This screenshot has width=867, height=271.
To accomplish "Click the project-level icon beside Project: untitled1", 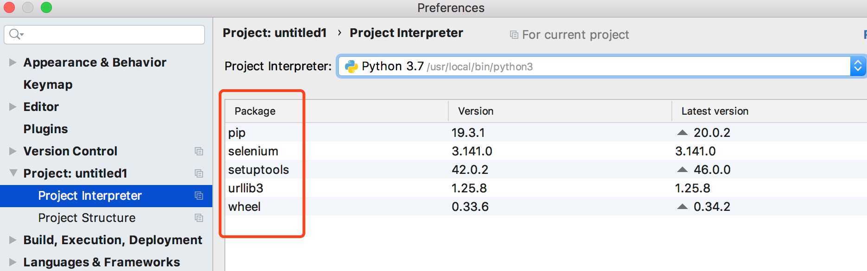I will point(199,173).
